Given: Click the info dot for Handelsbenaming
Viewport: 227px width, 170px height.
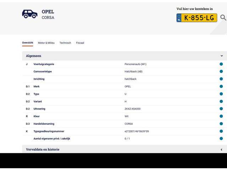Looking at the screenshot, I should 221,124.
